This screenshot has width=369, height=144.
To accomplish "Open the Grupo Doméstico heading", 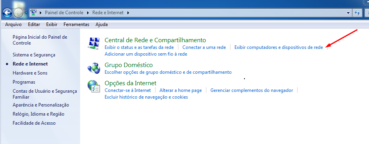I will click(x=129, y=65).
